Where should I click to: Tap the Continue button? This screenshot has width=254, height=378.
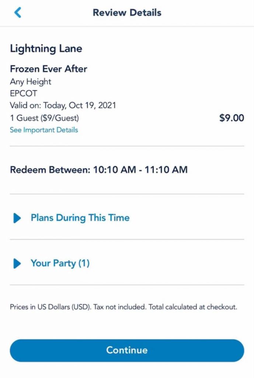point(127,350)
